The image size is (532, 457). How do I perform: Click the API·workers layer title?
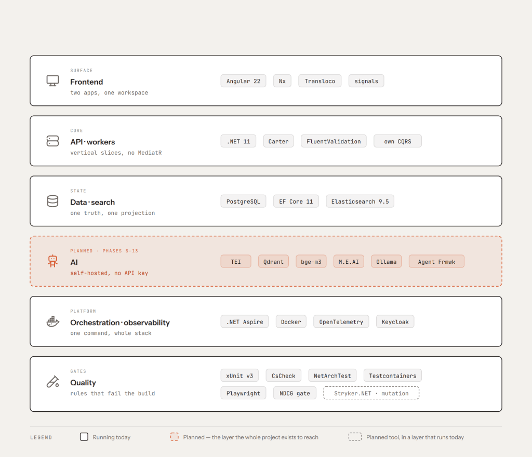92,142
